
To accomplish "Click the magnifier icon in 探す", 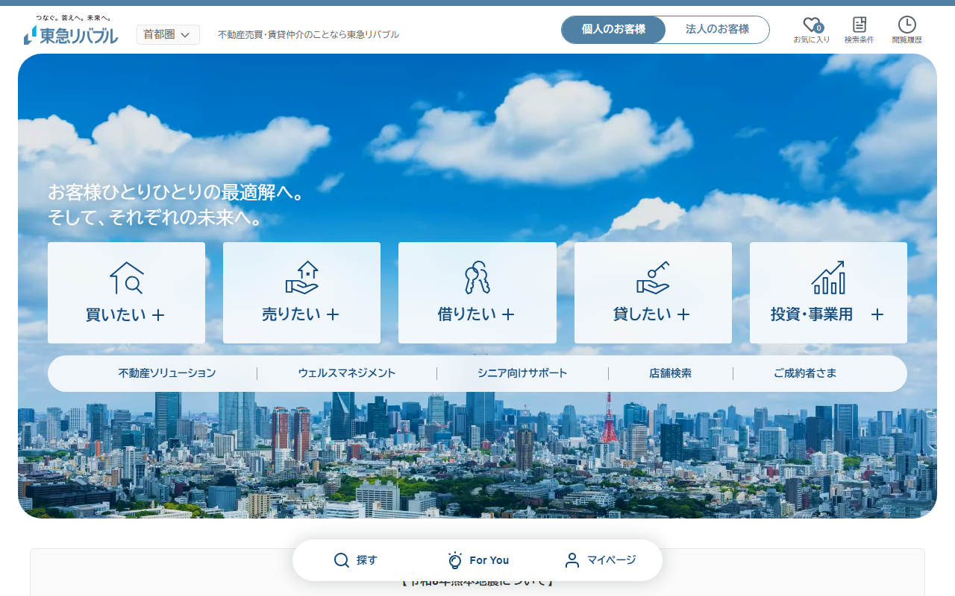I will (x=342, y=560).
